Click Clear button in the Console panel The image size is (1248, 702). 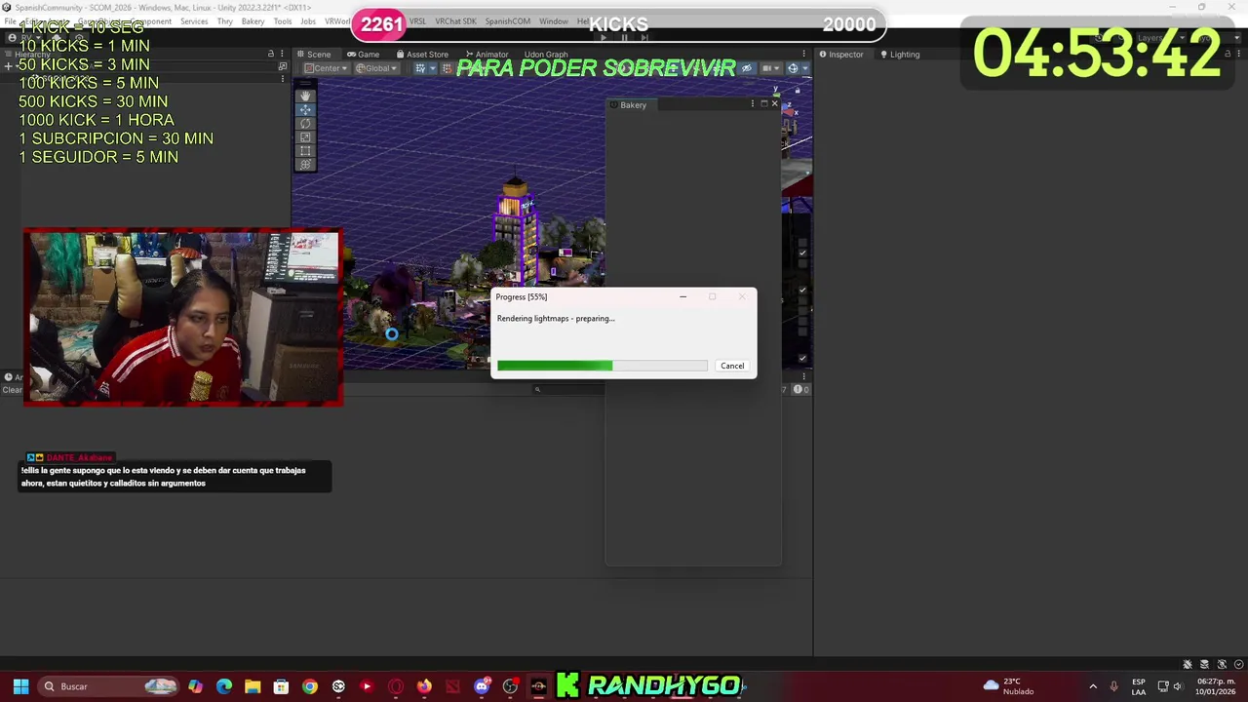point(12,390)
